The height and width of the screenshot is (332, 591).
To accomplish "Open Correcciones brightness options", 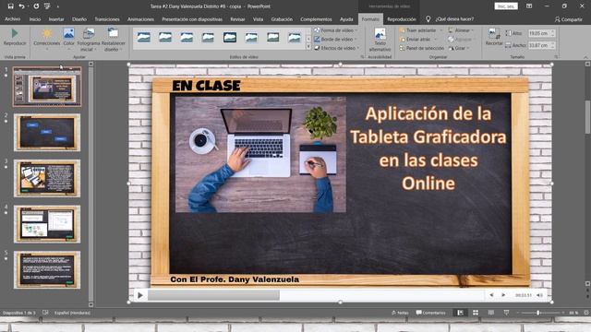I will [47, 39].
